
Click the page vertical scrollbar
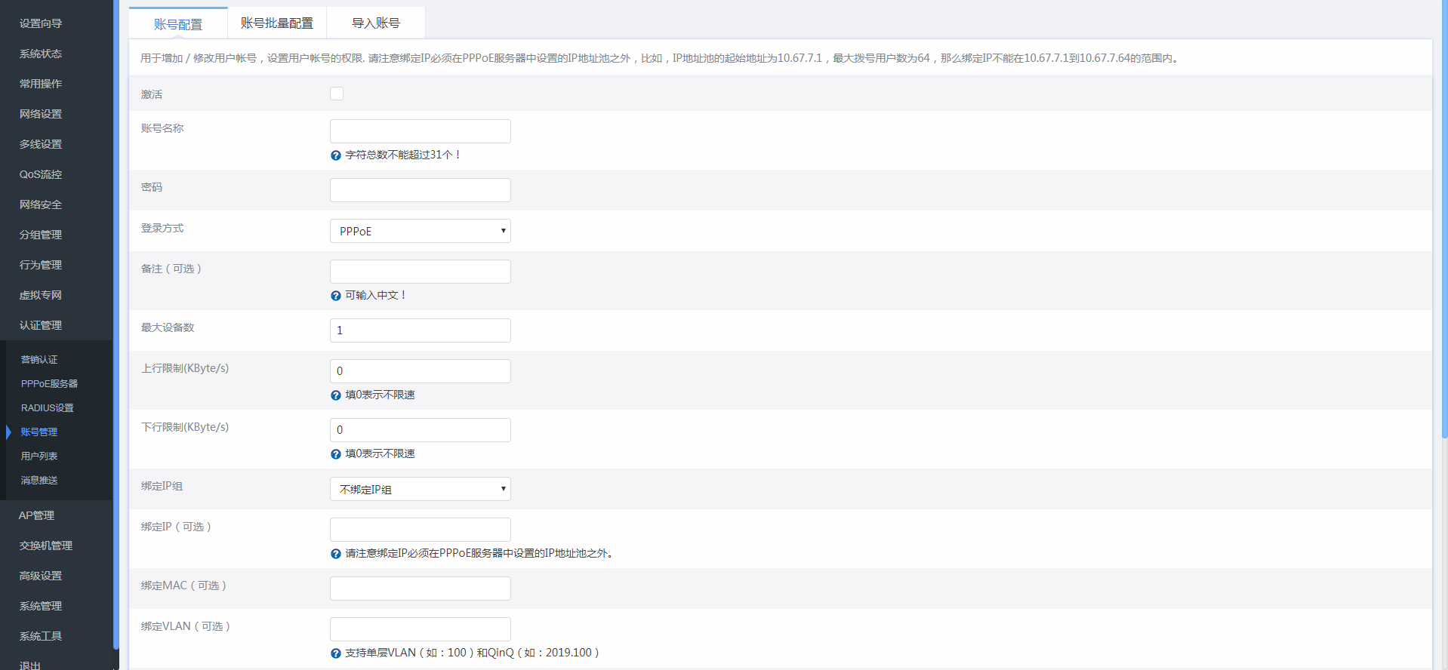pyautogui.click(x=1444, y=219)
